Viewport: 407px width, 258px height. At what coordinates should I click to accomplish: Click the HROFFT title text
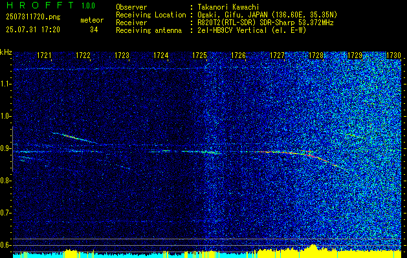click(40, 5)
